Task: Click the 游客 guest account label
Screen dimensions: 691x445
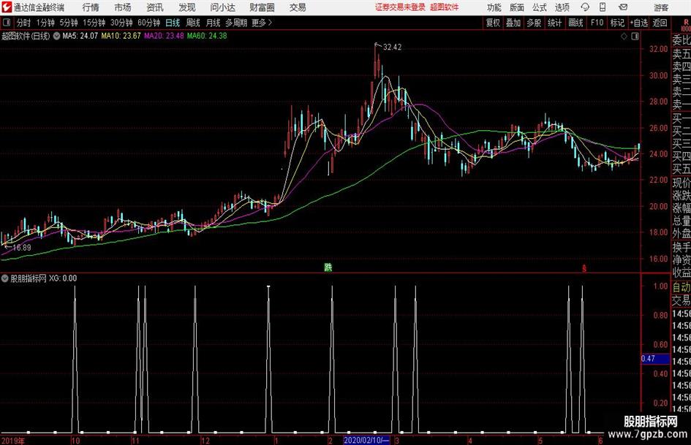Action: [660, 7]
